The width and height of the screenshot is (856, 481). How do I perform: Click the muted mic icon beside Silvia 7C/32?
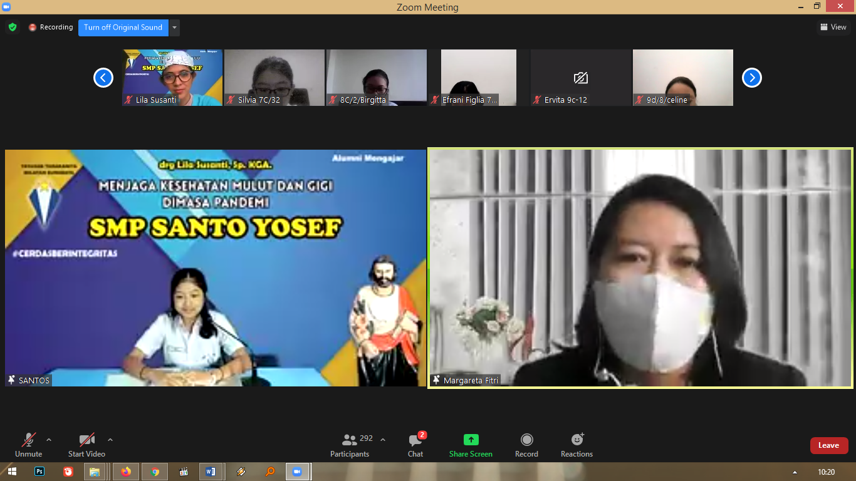point(231,100)
